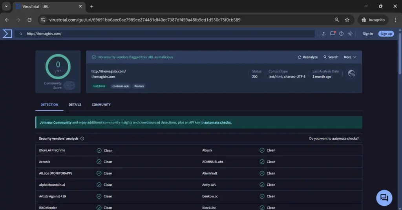Go forward in browser history
The image size is (402, 210).
click(x=18, y=20)
